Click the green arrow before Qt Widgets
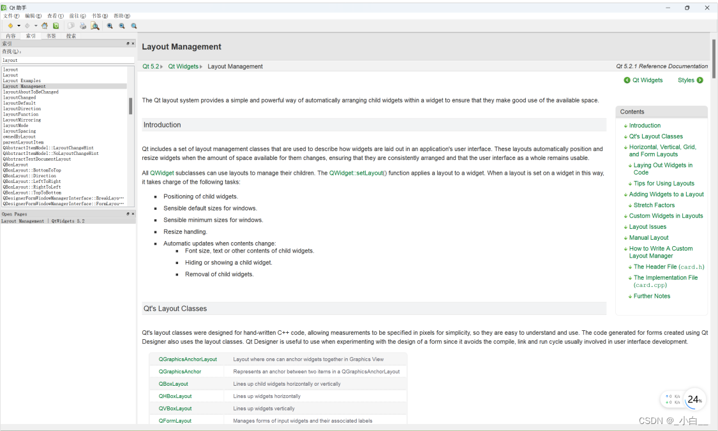The width and height of the screenshot is (718, 431). point(627,80)
